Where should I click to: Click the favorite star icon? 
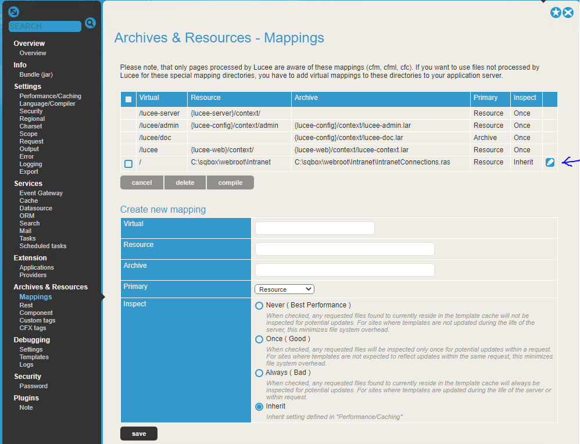click(556, 13)
